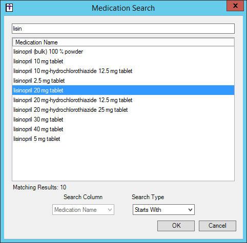Close the Medication Search dialog

[235, 6]
